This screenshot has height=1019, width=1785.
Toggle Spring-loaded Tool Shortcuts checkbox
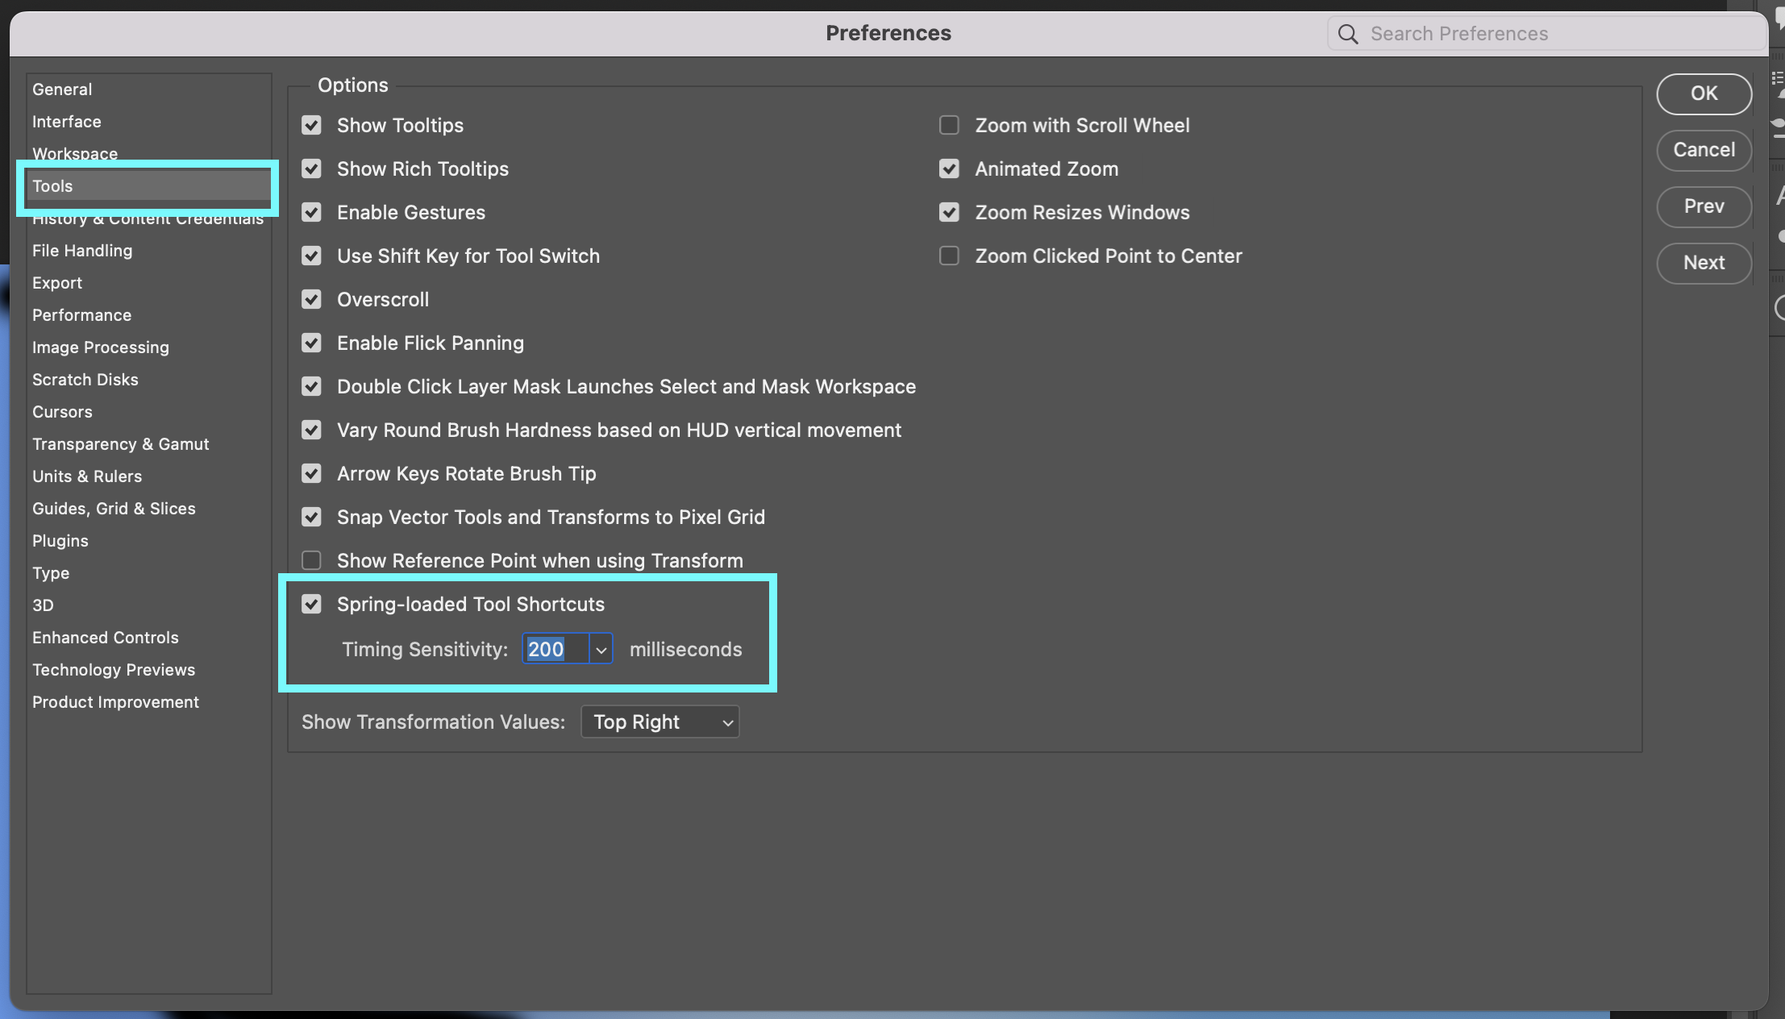(310, 603)
